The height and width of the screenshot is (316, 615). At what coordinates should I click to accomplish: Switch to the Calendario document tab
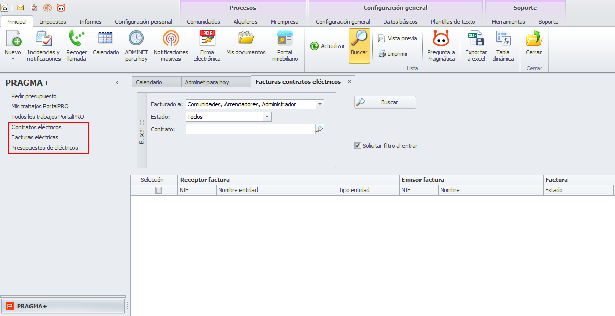point(156,82)
